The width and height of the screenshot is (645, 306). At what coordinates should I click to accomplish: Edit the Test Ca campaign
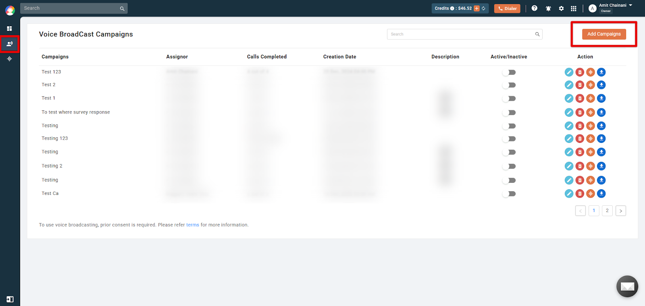[569, 194]
